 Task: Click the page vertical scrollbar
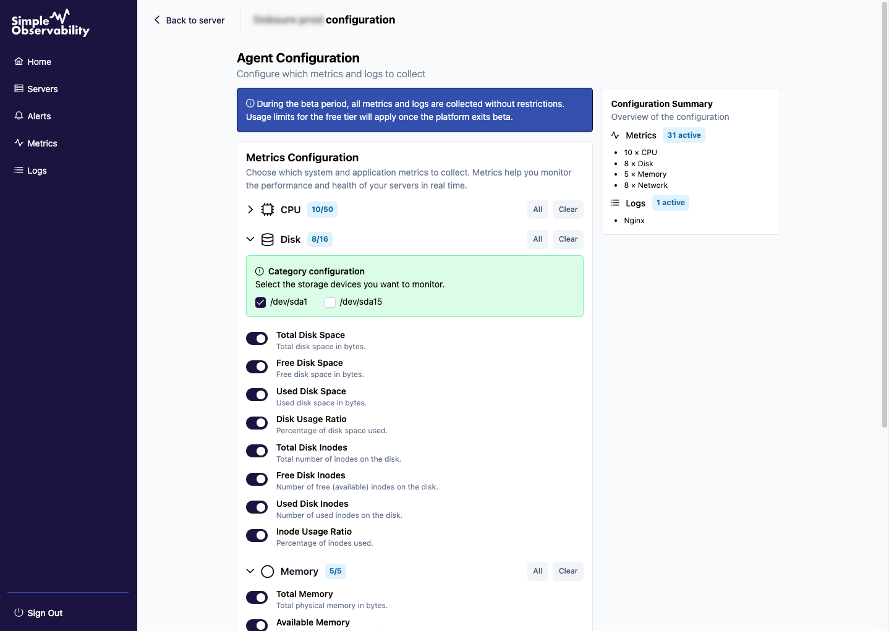884,216
